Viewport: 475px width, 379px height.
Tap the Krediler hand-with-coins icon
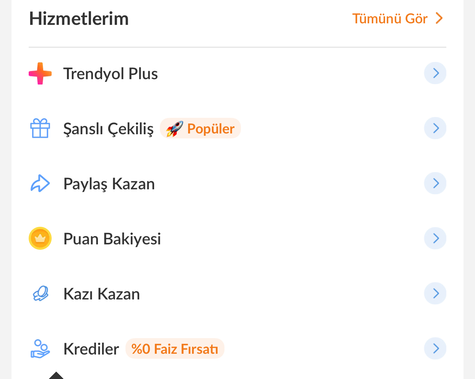click(40, 349)
